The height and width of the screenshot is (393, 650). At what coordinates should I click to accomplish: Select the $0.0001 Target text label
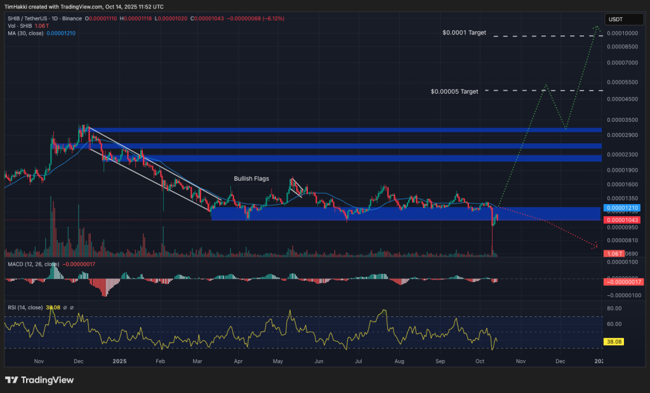pyautogui.click(x=464, y=32)
